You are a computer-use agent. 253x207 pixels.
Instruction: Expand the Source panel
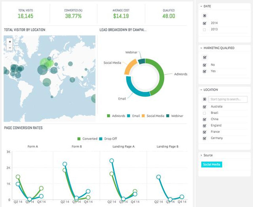click(x=201, y=155)
